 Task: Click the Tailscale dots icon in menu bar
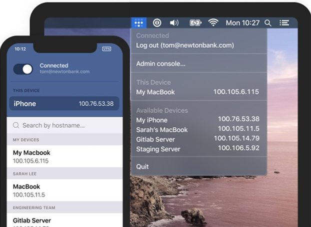pos(139,23)
